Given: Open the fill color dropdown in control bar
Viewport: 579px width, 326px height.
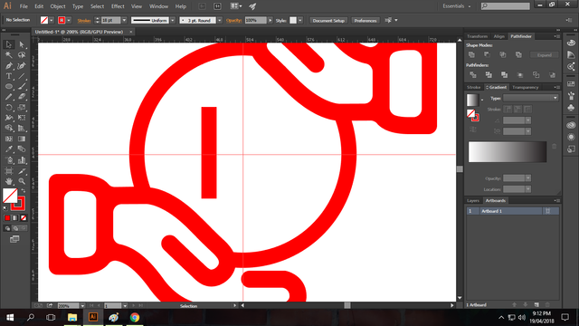Looking at the screenshot, I should pos(52,20).
